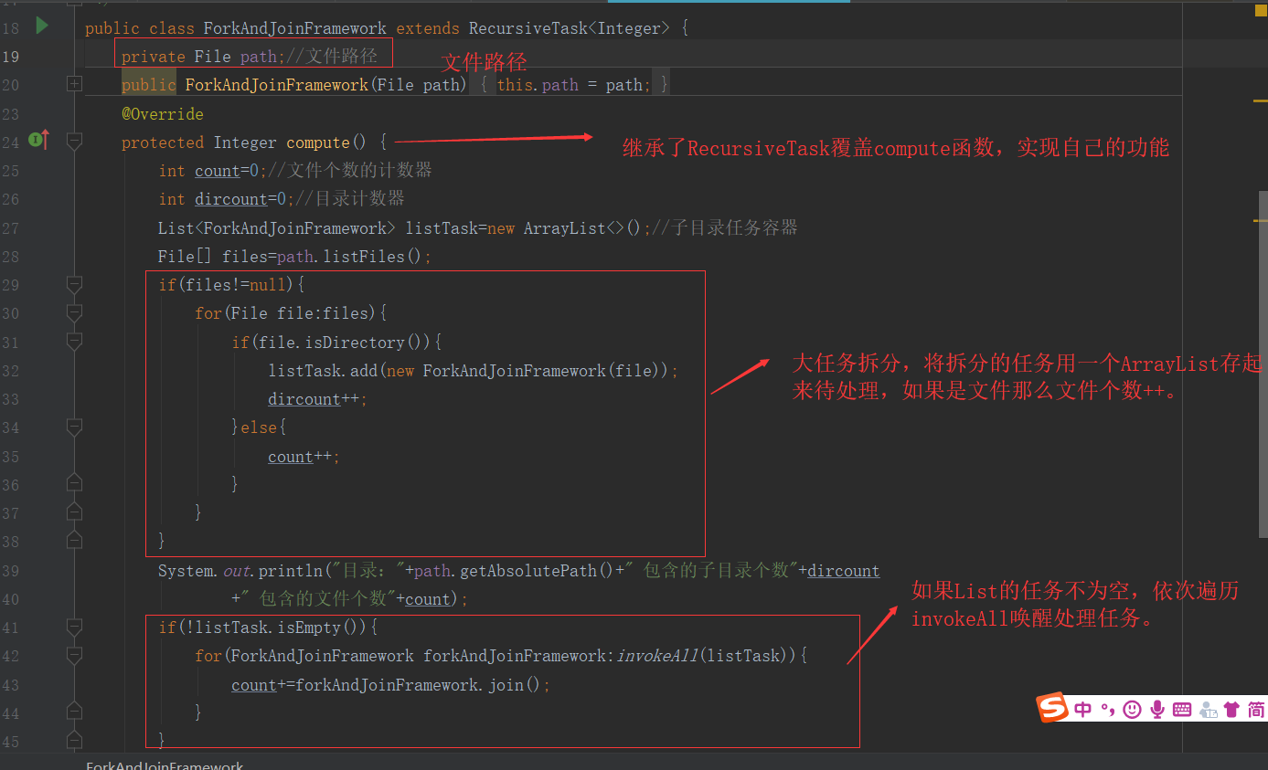Image resolution: width=1268 pixels, height=770 pixels.
Task: Toggle simplified Chinese via the 简 icon
Action: [x=1254, y=709]
